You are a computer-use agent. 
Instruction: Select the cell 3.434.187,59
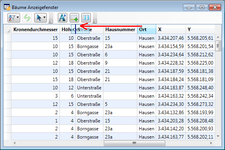coord(171,71)
